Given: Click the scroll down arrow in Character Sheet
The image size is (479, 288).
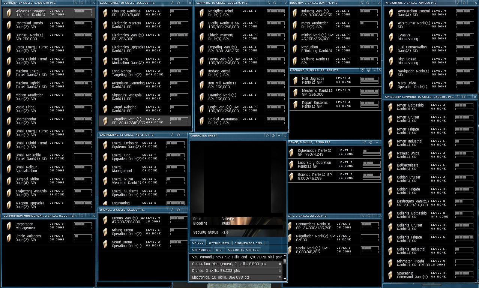Looking at the screenshot, I should (285, 279).
